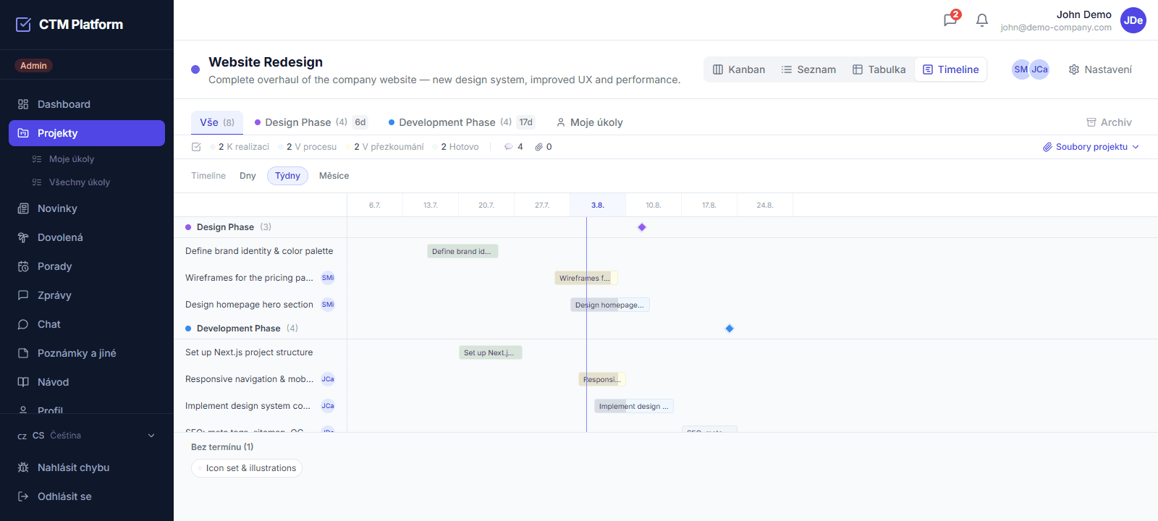
Task: Show Moje úkoly filter
Action: (x=589, y=122)
